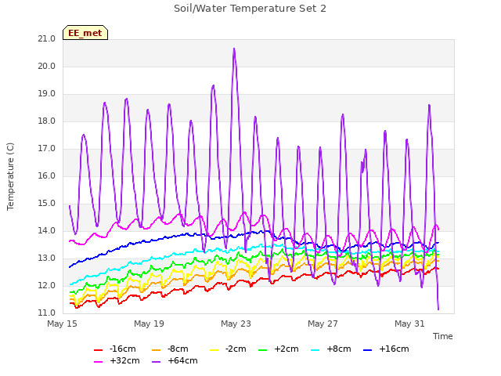This screenshot has height=376, width=501.
Task: Click the 19.0 y-axis tick label
Action: (x=47, y=94)
